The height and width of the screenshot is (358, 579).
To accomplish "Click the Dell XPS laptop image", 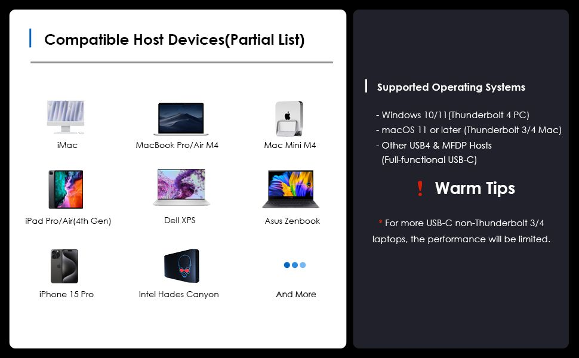I will point(181,187).
